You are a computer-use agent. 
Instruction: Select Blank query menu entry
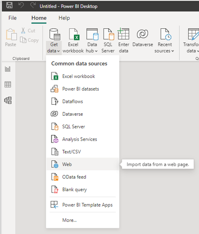point(82,190)
